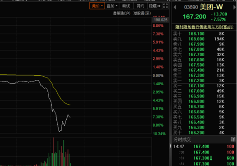Select the 14:47 trade row
The width and height of the screenshot is (237, 166).
click(x=204, y=146)
